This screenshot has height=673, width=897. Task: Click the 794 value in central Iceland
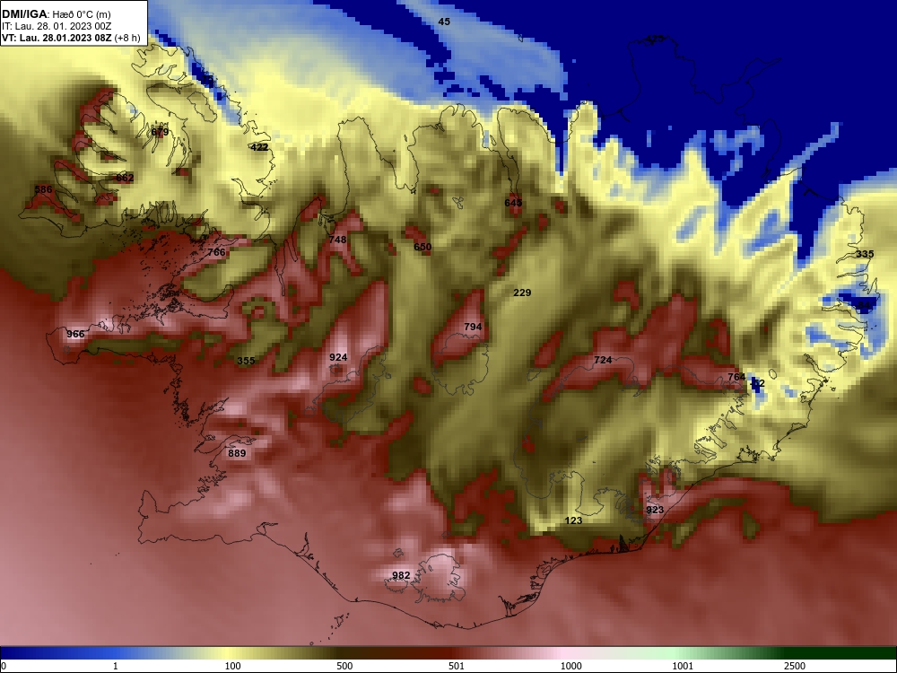coord(473,327)
